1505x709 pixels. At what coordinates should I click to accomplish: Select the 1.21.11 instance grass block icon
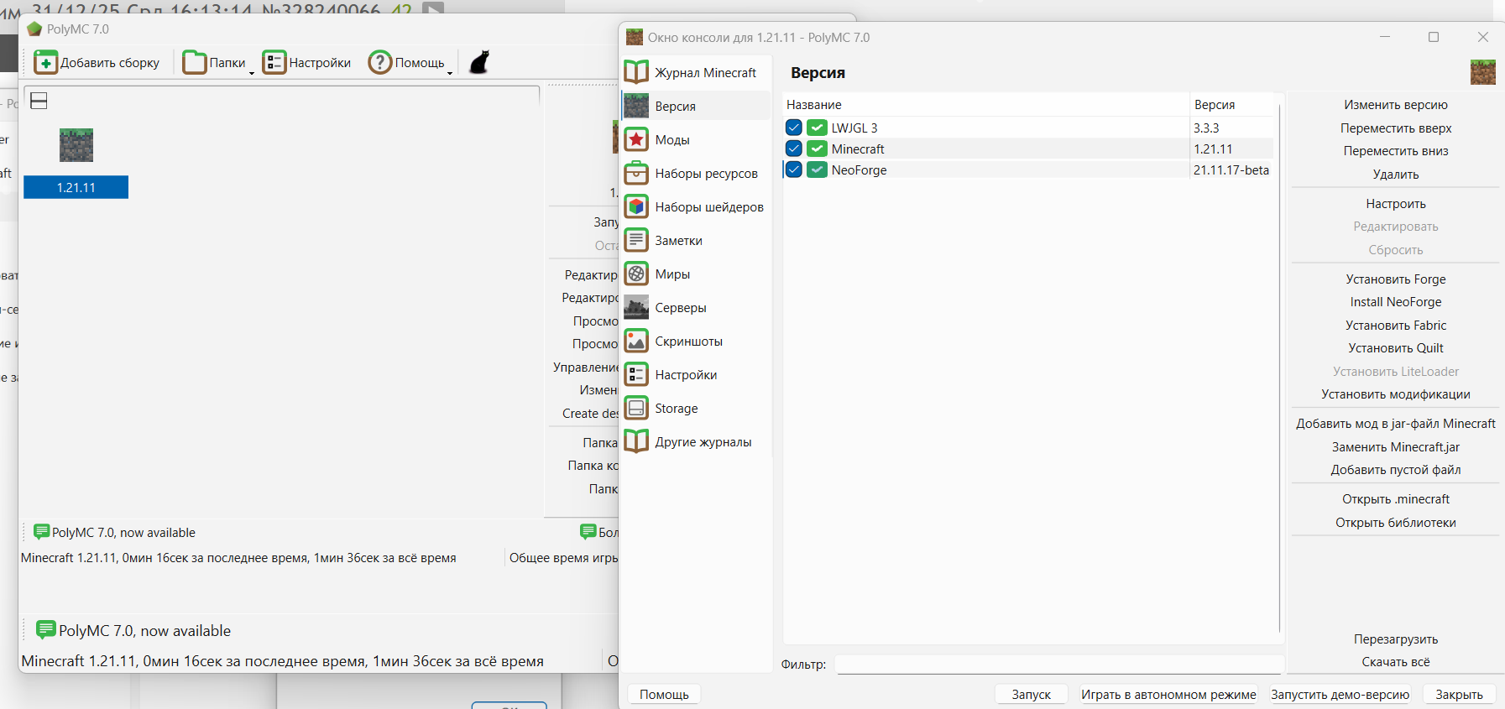click(76, 145)
